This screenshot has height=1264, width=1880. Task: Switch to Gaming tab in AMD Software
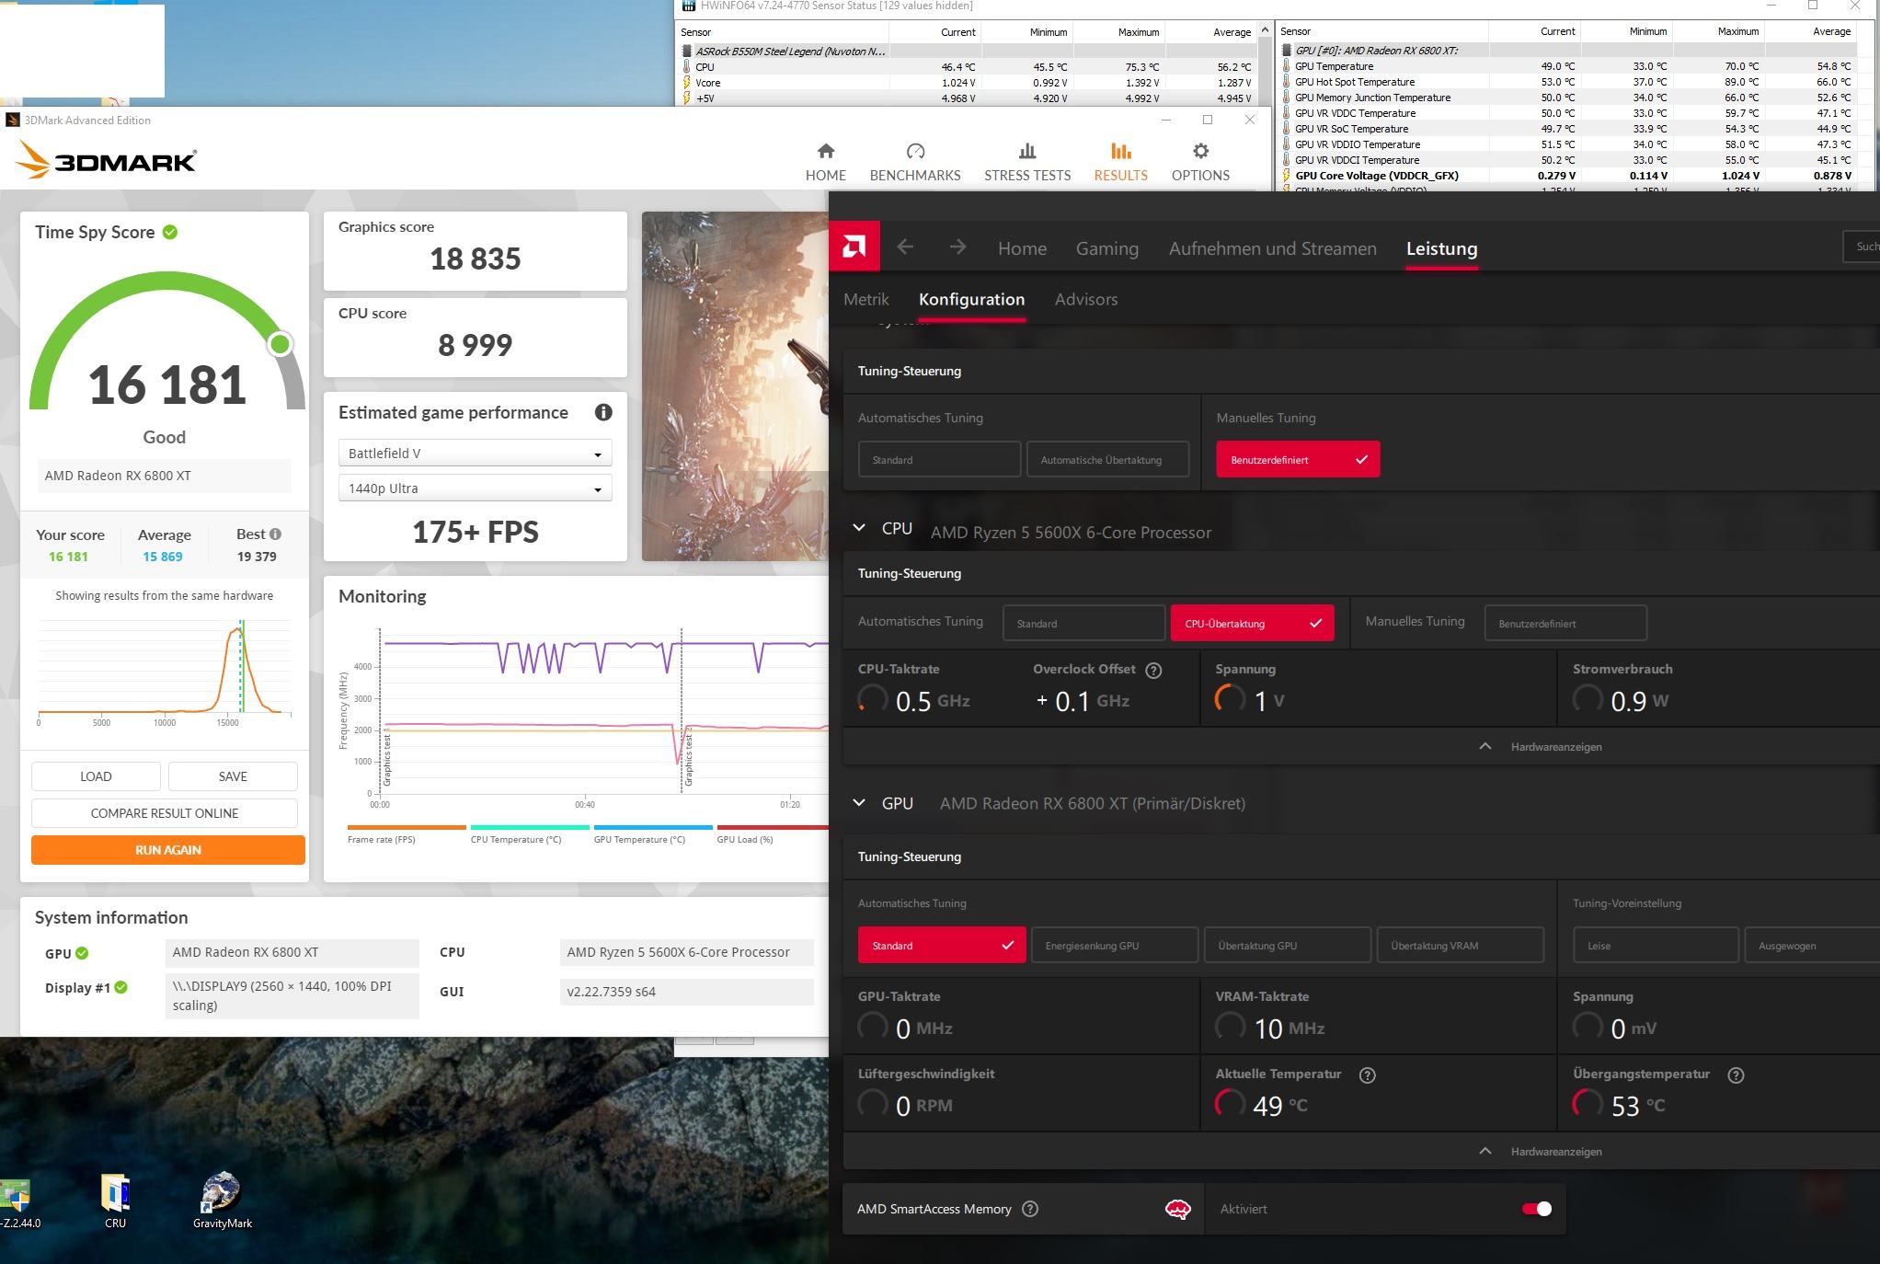point(1106,248)
